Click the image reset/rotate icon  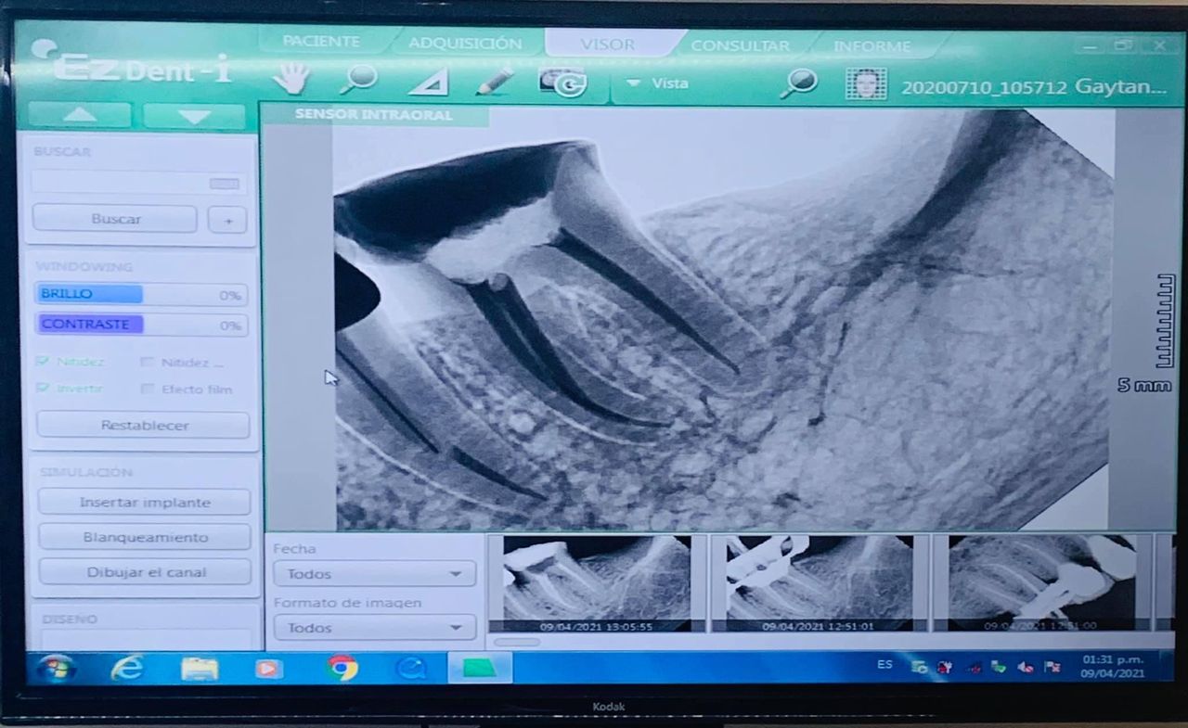pos(562,83)
